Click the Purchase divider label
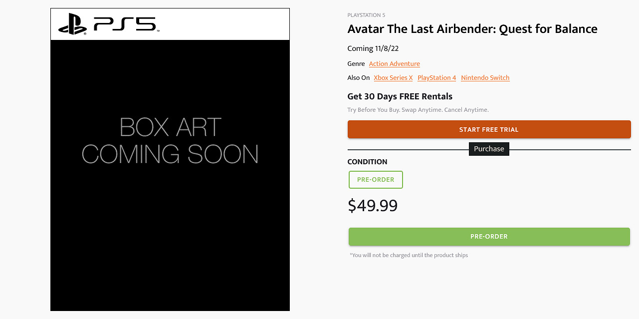The image size is (639, 319). pyautogui.click(x=489, y=149)
